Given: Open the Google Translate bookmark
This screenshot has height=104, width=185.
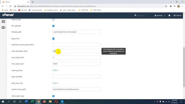Looking at the screenshot, I should (35, 10).
